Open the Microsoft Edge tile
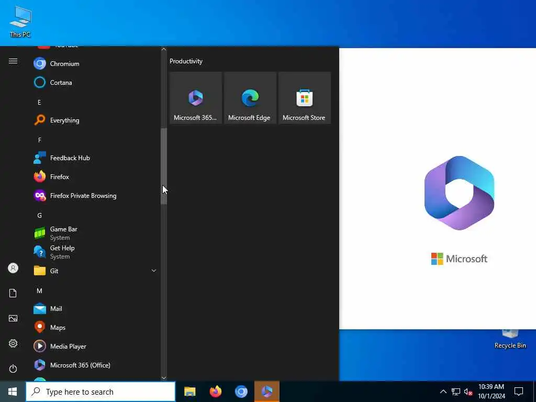This screenshot has height=402, width=536. pyautogui.click(x=250, y=98)
